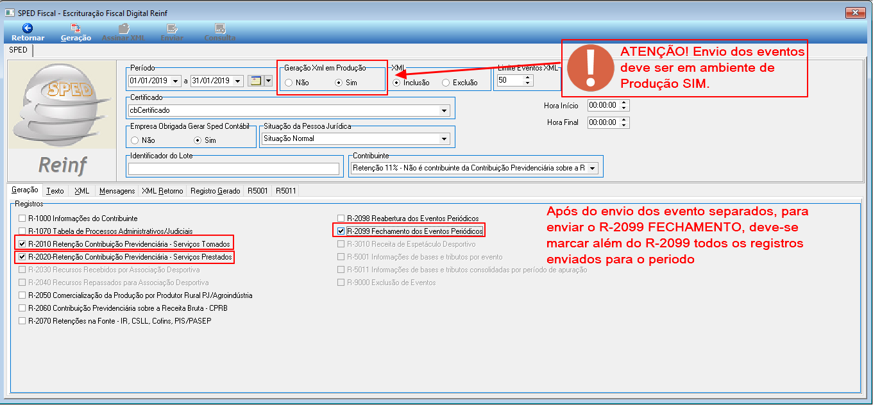Screen dimensions: 873x405
Task: Check R-2060 Contribuição Previdenciária CPRB
Action: click(22, 308)
